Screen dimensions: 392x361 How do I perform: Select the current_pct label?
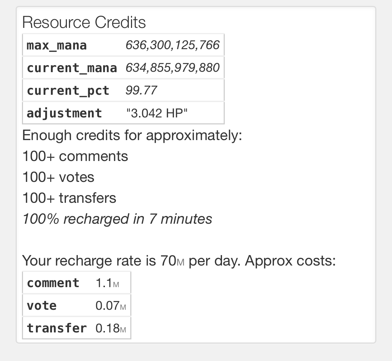pos(68,91)
